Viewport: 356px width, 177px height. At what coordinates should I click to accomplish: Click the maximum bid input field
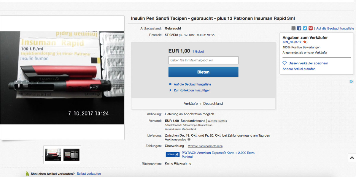(203, 60)
